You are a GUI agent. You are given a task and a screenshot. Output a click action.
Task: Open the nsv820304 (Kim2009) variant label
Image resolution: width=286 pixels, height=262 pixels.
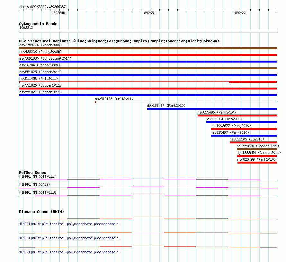pyautogui.click(x=224, y=119)
